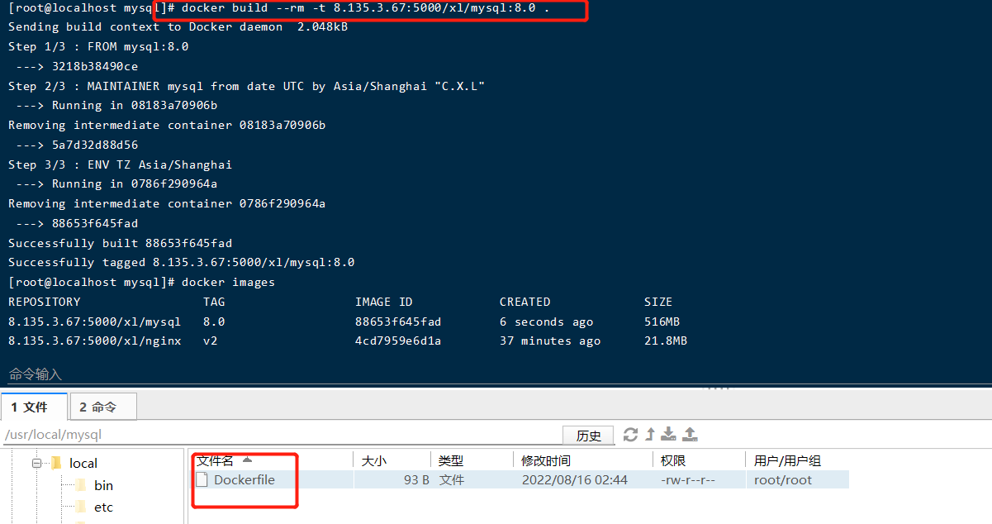Collapse the local folder tree node
This screenshot has height=524, width=992.
(36, 463)
